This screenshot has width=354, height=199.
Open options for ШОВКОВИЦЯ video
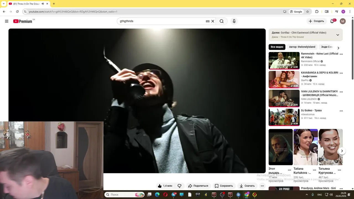coord(341,92)
